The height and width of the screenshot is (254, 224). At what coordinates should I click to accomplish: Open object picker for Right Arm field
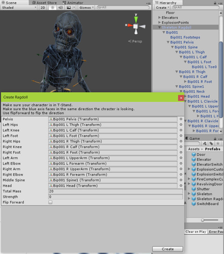181,169
